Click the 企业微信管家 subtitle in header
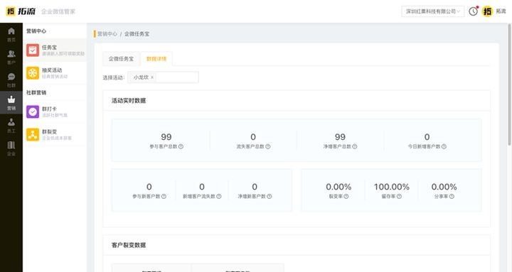The height and width of the screenshot is (272, 512). (58, 12)
